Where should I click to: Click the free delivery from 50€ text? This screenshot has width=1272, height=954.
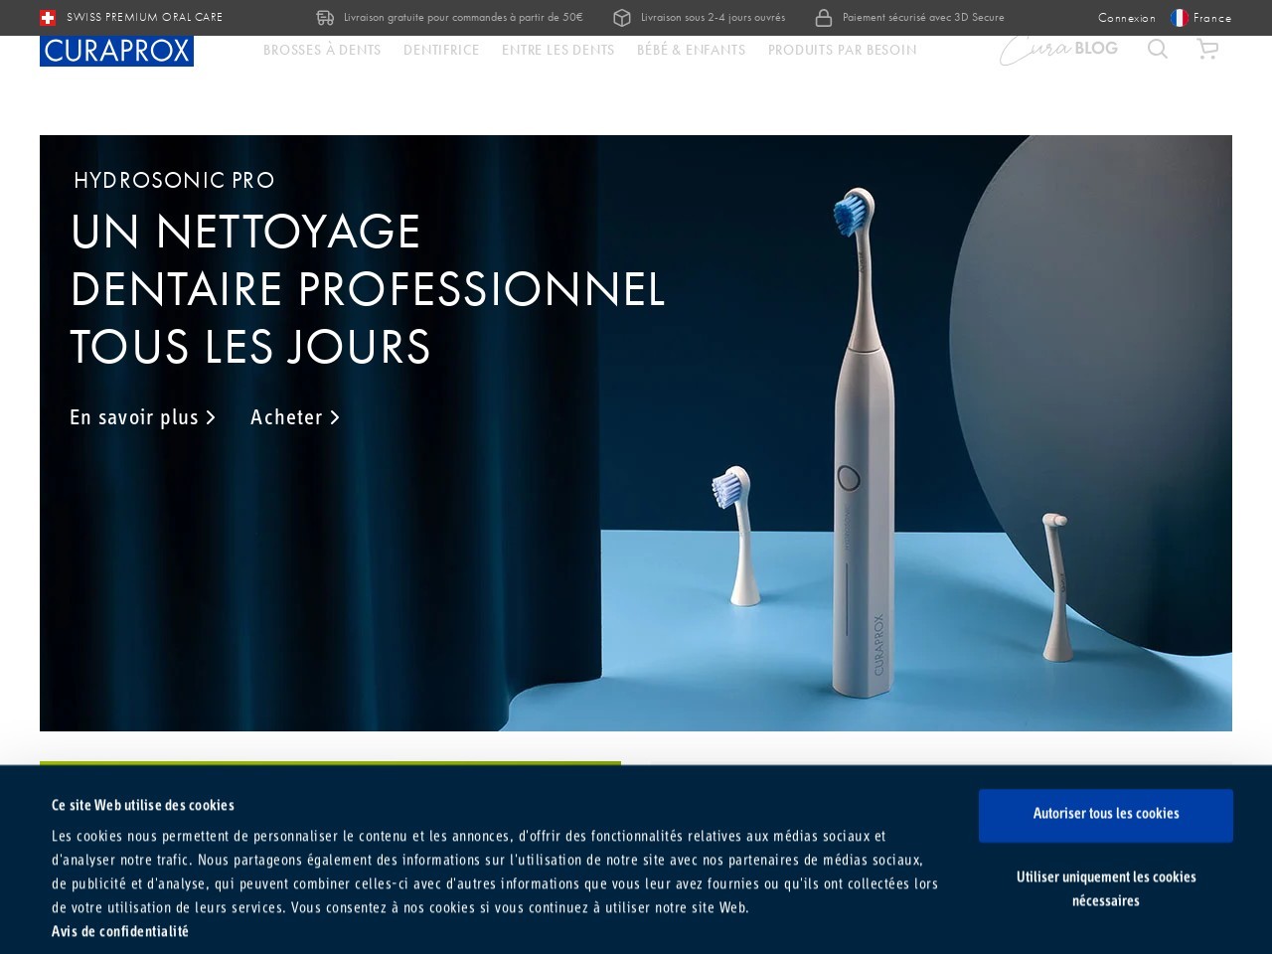point(463,18)
